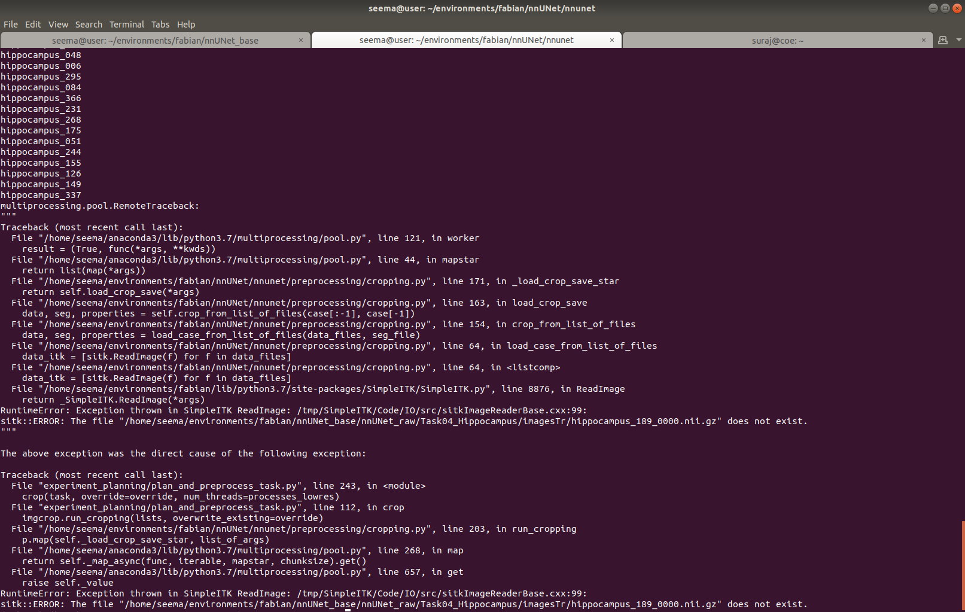Click the line hippocampus_084
The width and height of the screenshot is (965, 612).
41,87
